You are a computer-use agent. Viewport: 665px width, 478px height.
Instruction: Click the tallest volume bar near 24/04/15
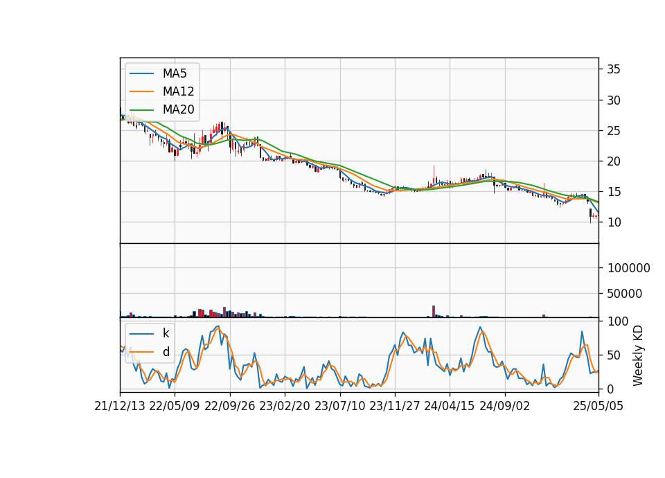pos(434,311)
